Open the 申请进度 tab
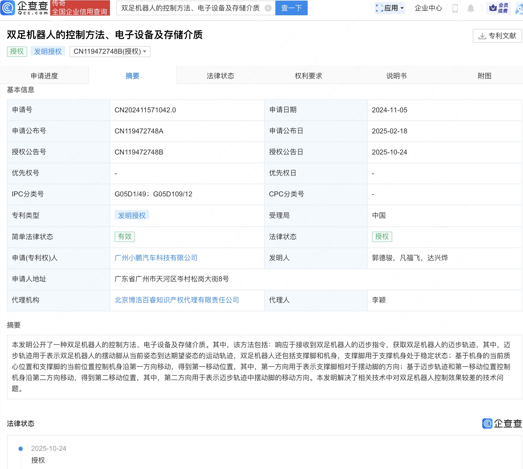This screenshot has height=469, width=523. pyautogui.click(x=44, y=76)
